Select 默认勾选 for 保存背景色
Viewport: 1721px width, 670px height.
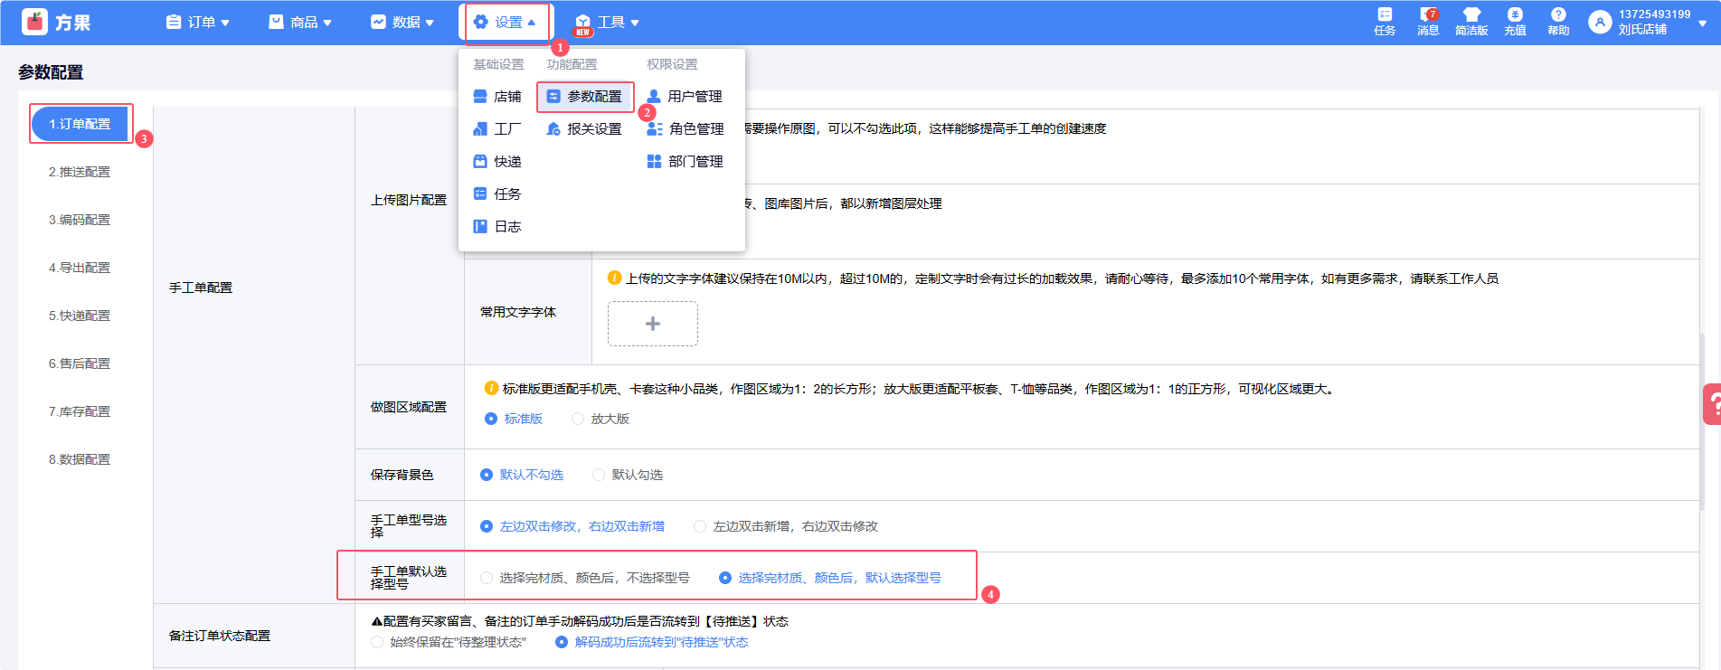[x=599, y=475]
